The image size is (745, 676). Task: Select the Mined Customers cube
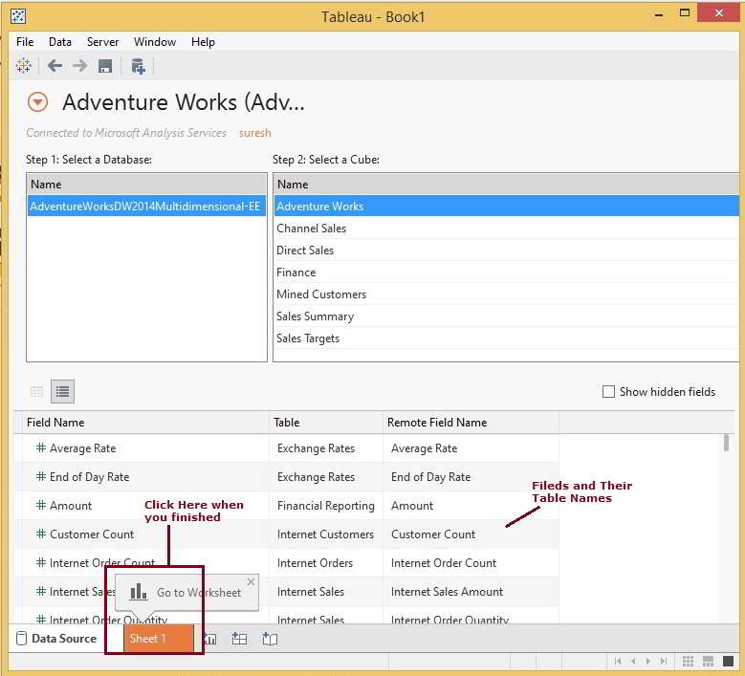coord(507,294)
